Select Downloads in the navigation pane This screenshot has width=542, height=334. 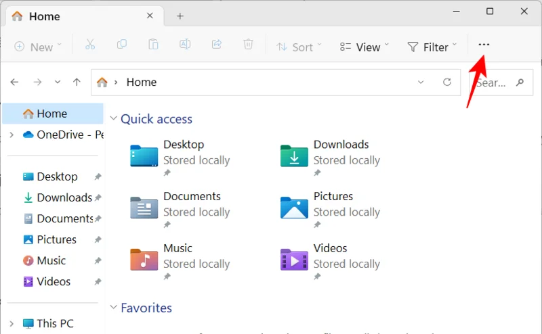click(58, 197)
